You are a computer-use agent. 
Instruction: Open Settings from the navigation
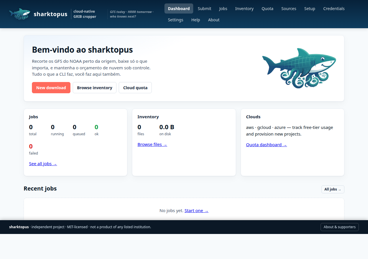click(x=175, y=20)
